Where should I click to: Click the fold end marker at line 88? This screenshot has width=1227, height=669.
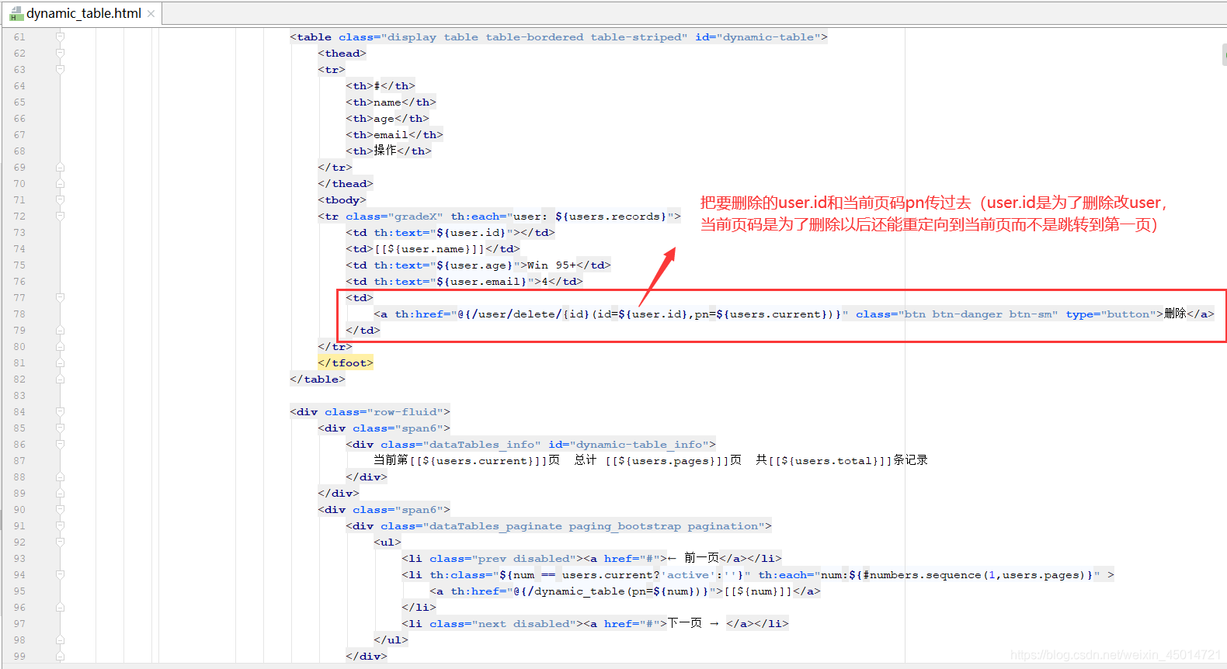click(60, 477)
